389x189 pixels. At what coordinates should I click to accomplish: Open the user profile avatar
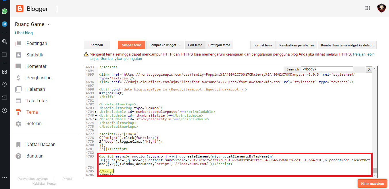tap(381, 8)
